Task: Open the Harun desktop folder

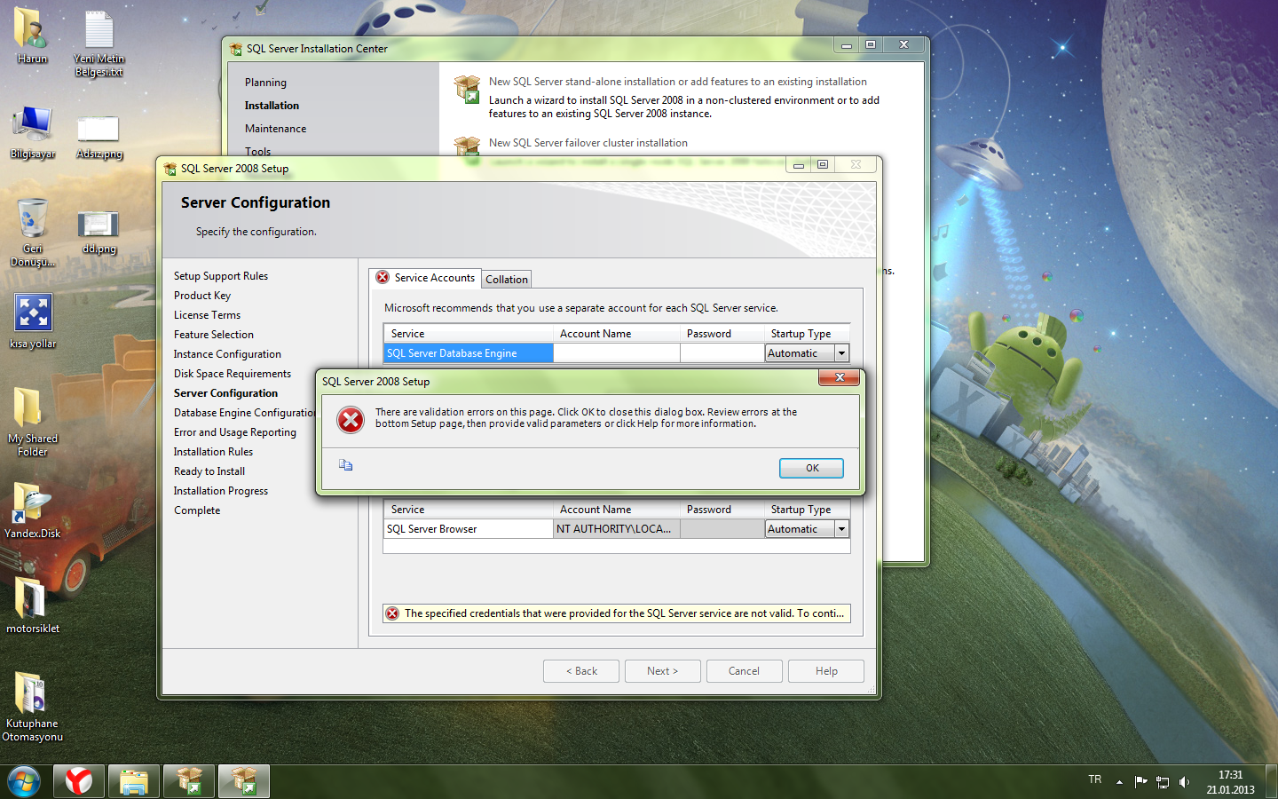Action: click(32, 36)
